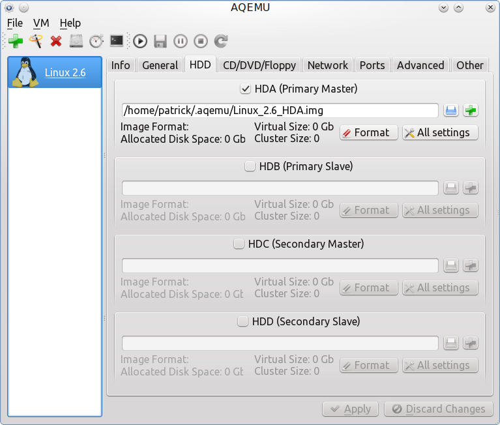Click All settings in HDD Secondary Slave section
Image resolution: width=500 pixels, height=425 pixels.
[441, 365]
